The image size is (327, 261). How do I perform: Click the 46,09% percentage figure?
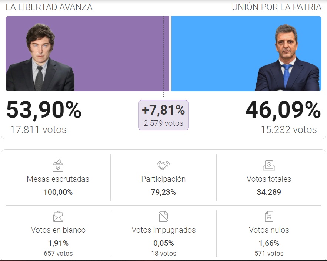283,110
